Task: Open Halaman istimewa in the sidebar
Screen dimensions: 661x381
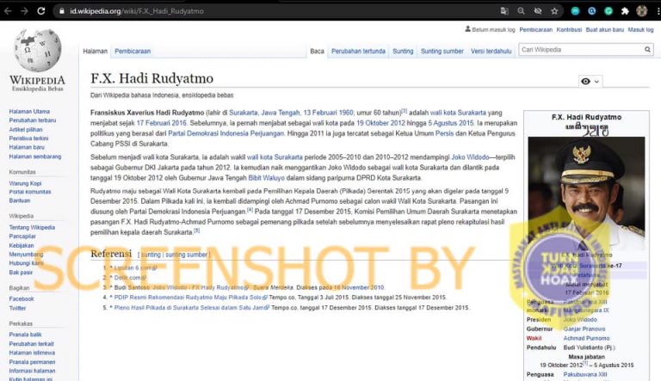Action: tap(32, 353)
